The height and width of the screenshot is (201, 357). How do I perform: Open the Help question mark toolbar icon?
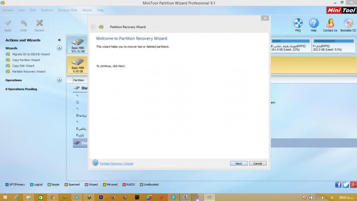[x=314, y=23]
